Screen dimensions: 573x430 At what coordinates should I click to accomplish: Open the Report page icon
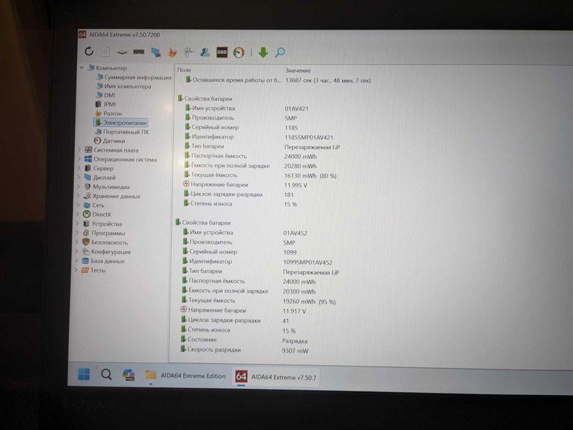point(105,52)
